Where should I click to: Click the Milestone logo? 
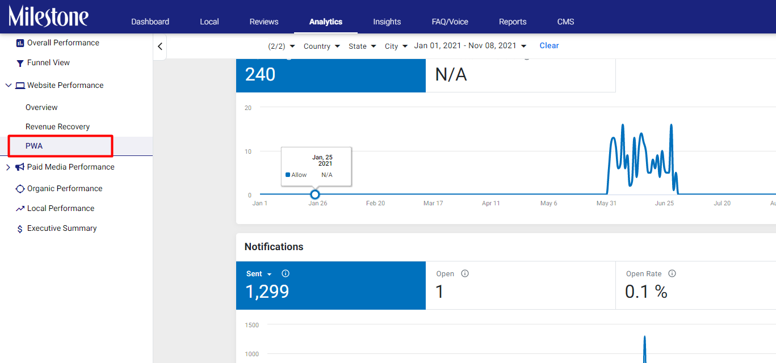pos(48,16)
